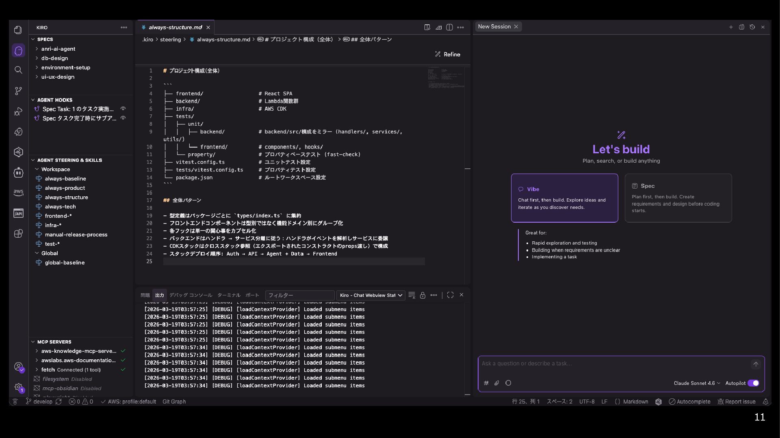Maximize the bottom panel icon
780x438 pixels.
[450, 295]
